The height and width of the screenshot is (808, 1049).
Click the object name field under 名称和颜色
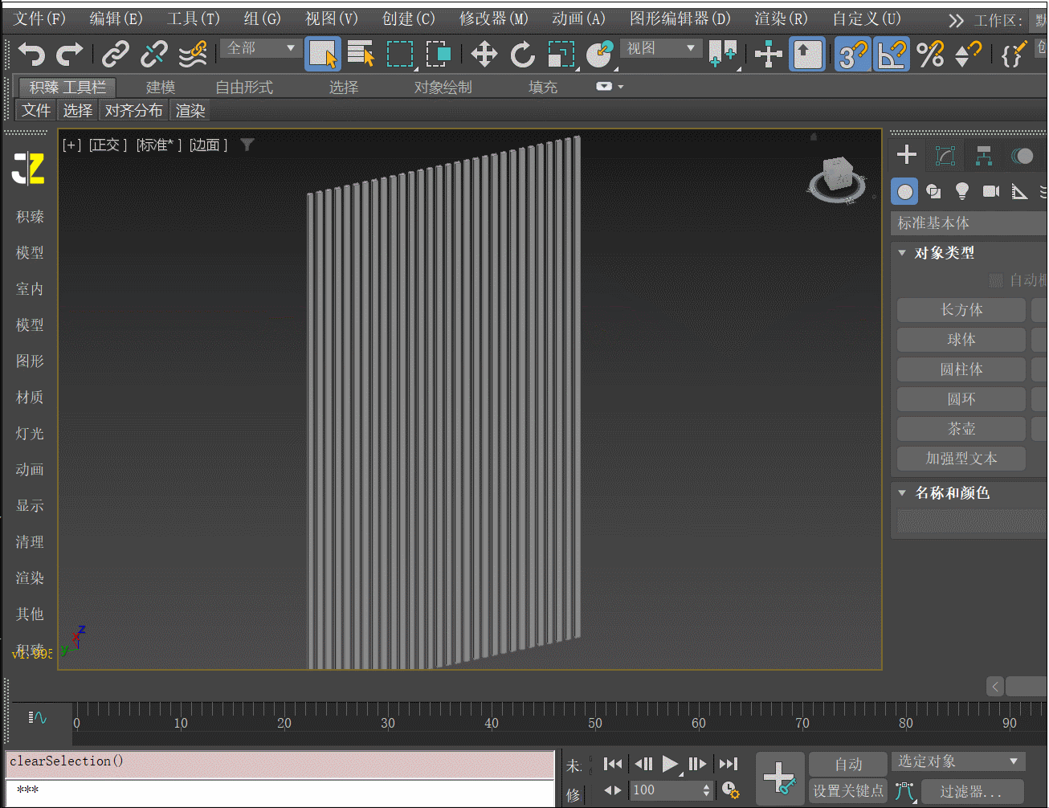(x=970, y=521)
